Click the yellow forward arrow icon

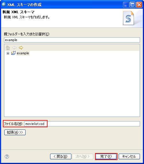click(x=21, y=48)
